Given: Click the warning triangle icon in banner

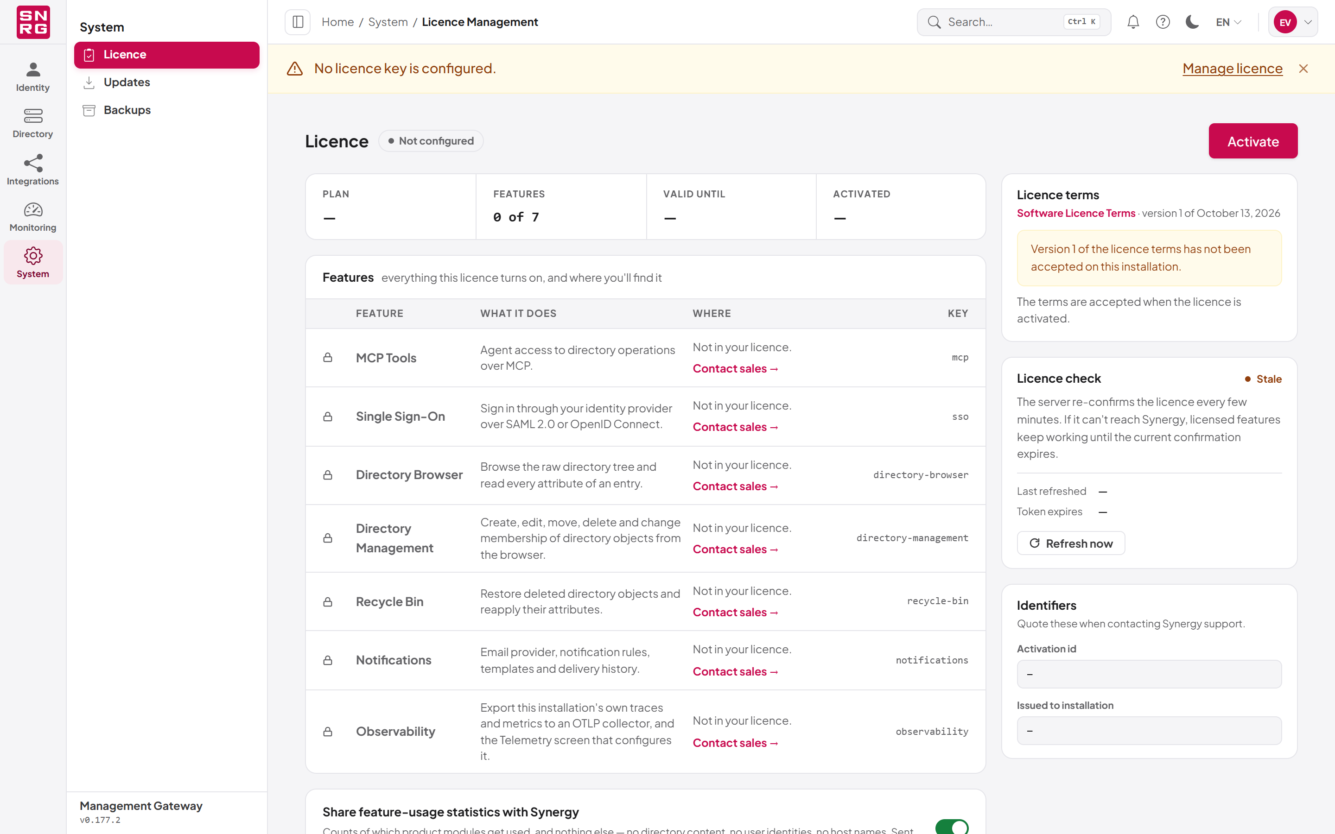Looking at the screenshot, I should click(295, 69).
